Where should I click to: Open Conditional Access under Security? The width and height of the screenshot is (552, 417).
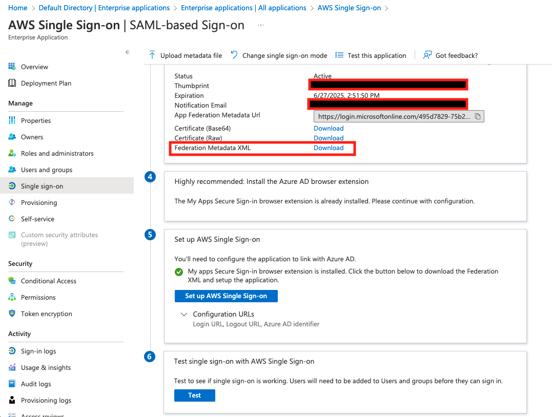pyautogui.click(x=49, y=281)
